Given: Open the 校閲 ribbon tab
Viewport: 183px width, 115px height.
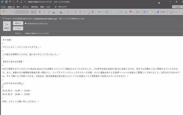Looking at the screenshot, I should (42, 7).
